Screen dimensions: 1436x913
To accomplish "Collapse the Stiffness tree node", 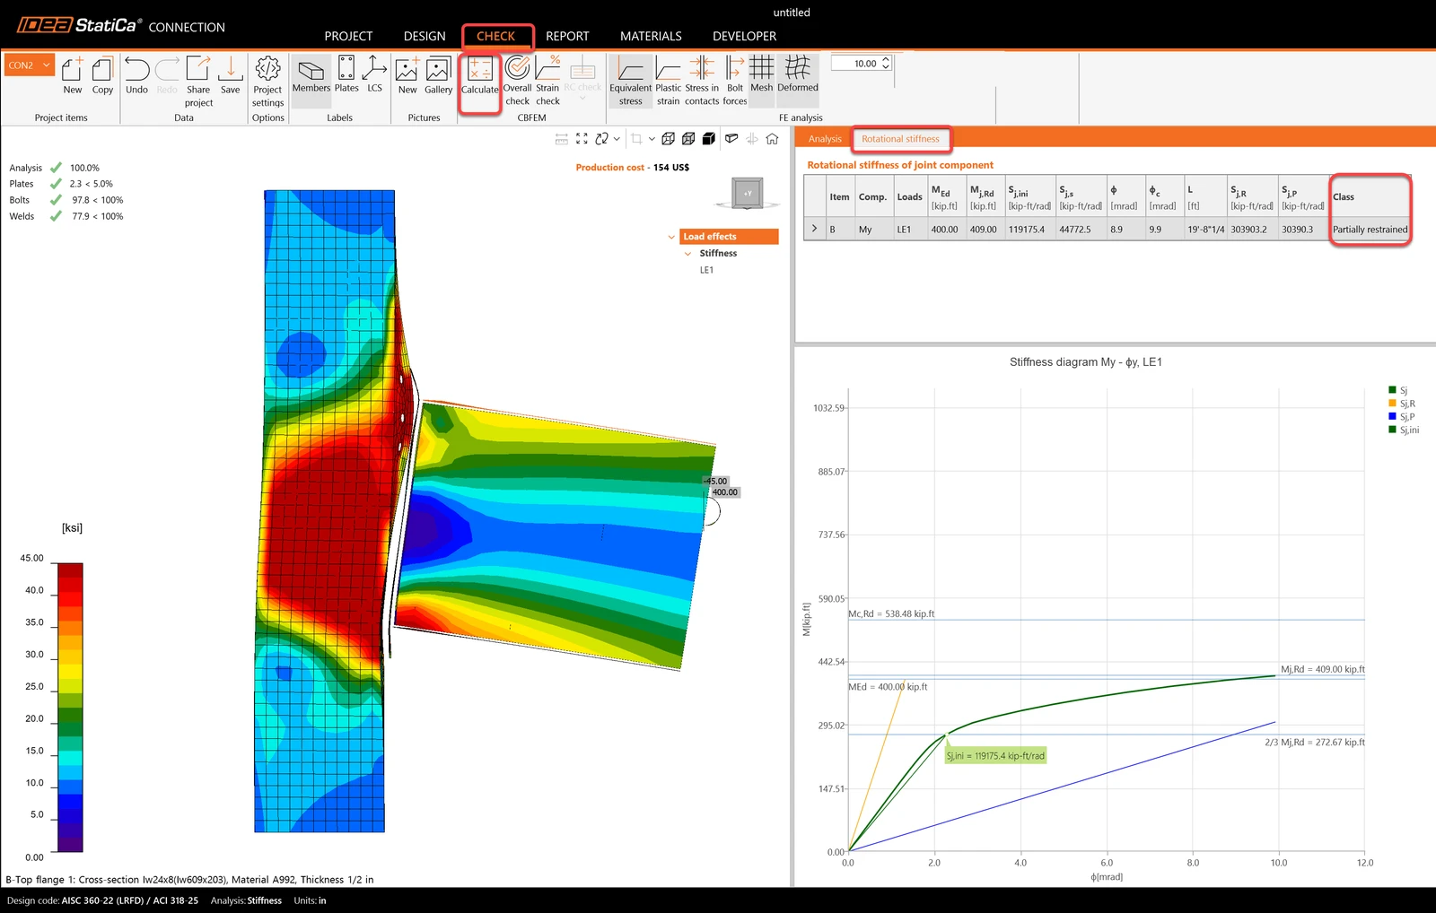I will click(688, 254).
